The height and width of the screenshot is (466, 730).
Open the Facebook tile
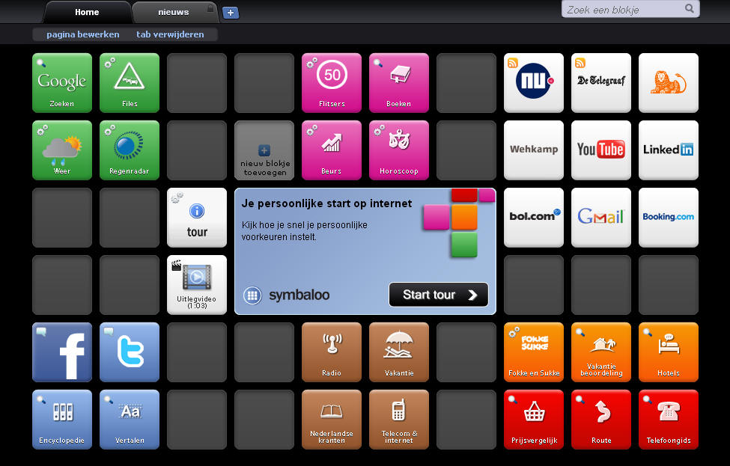62,352
